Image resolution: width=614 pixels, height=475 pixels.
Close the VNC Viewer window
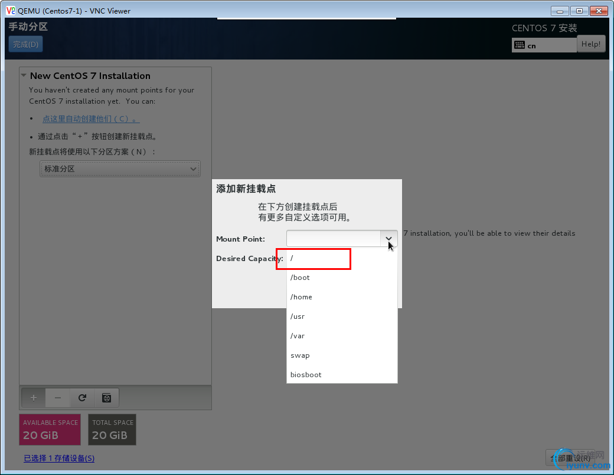599,11
